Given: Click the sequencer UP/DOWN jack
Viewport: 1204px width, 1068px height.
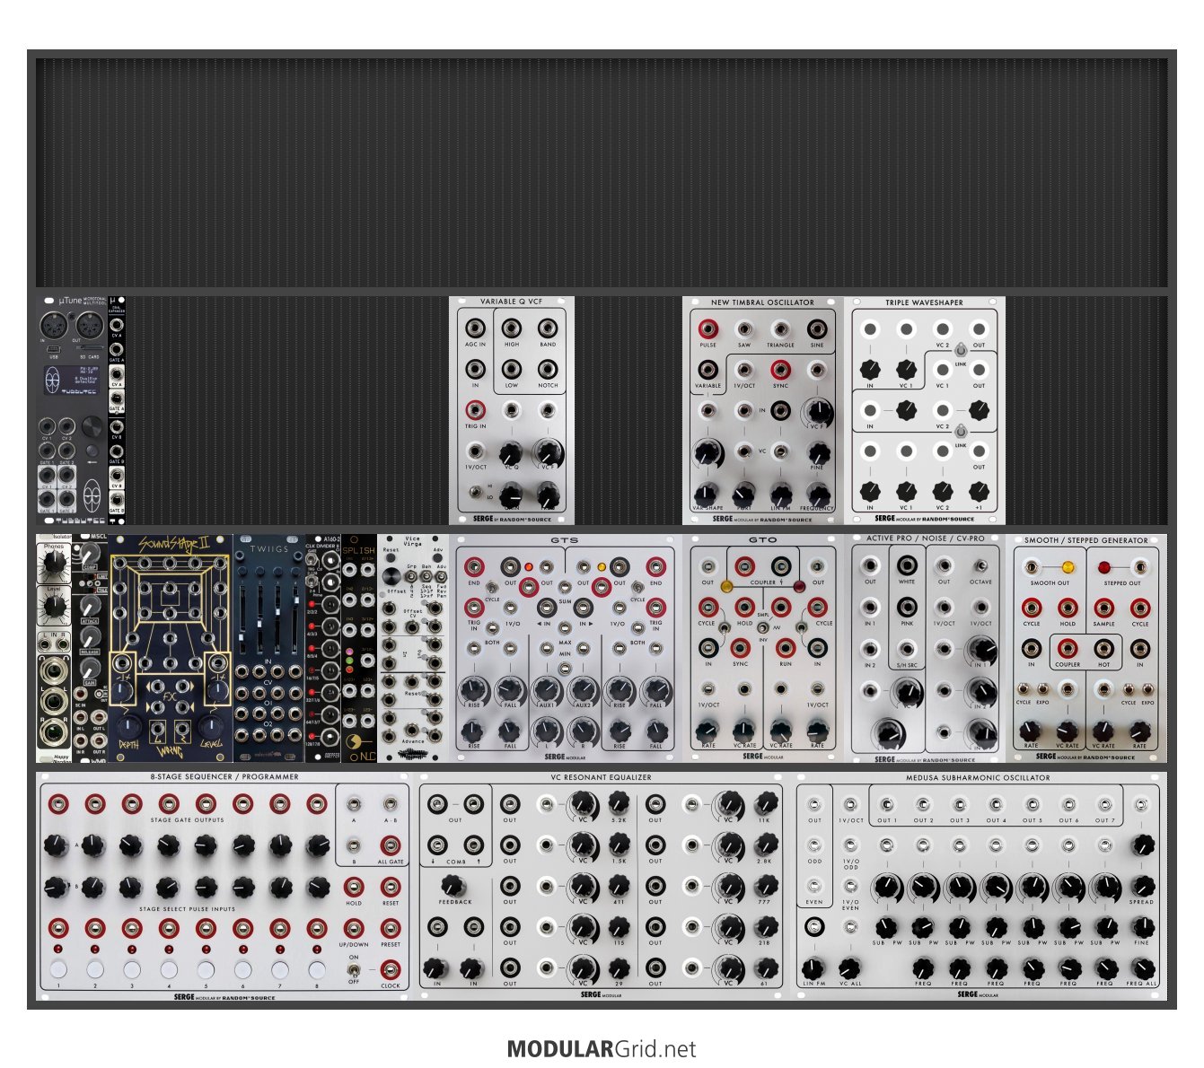Looking at the screenshot, I should pyautogui.click(x=354, y=928).
